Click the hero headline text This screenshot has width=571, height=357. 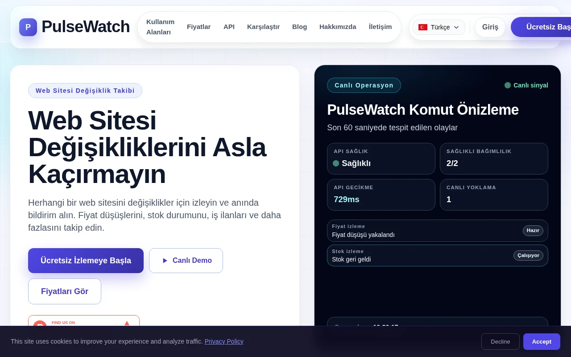(147, 147)
